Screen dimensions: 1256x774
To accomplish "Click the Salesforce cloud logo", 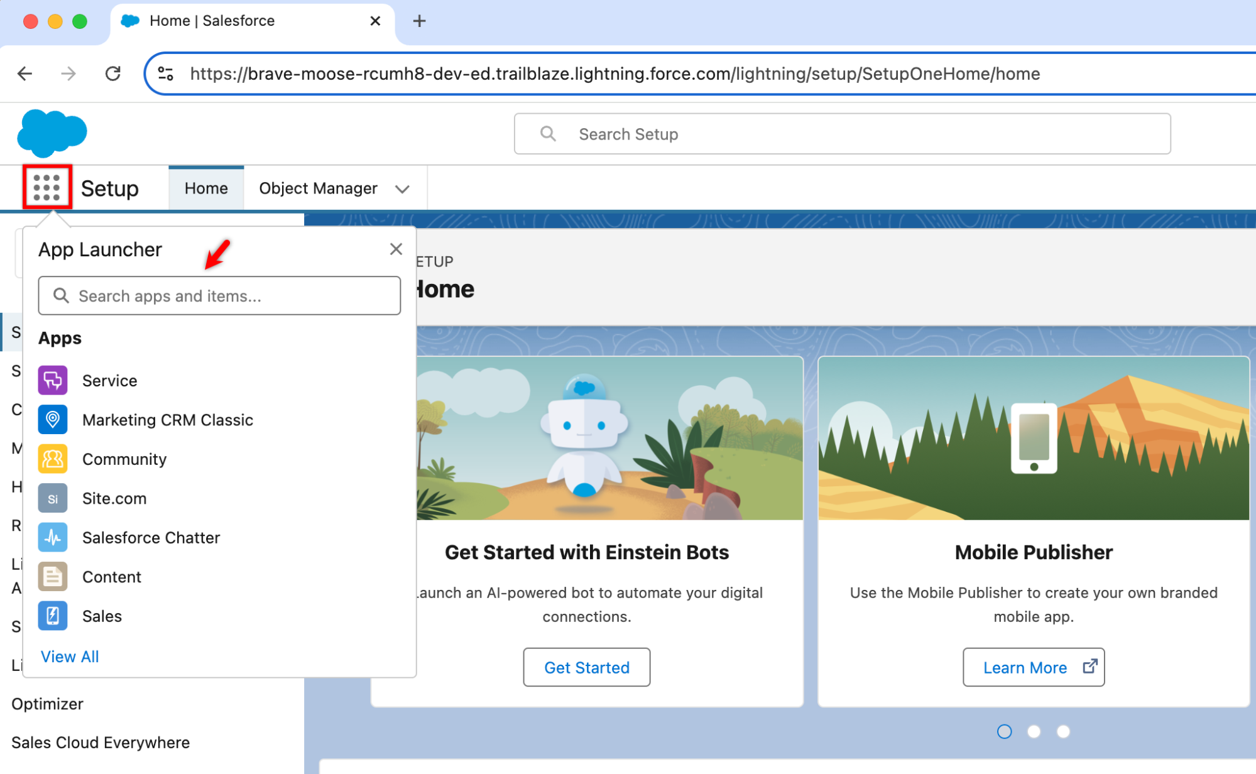I will tap(52, 133).
